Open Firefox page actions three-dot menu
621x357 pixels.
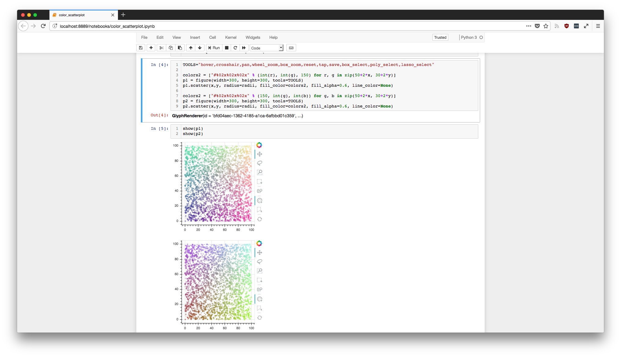coord(528,26)
